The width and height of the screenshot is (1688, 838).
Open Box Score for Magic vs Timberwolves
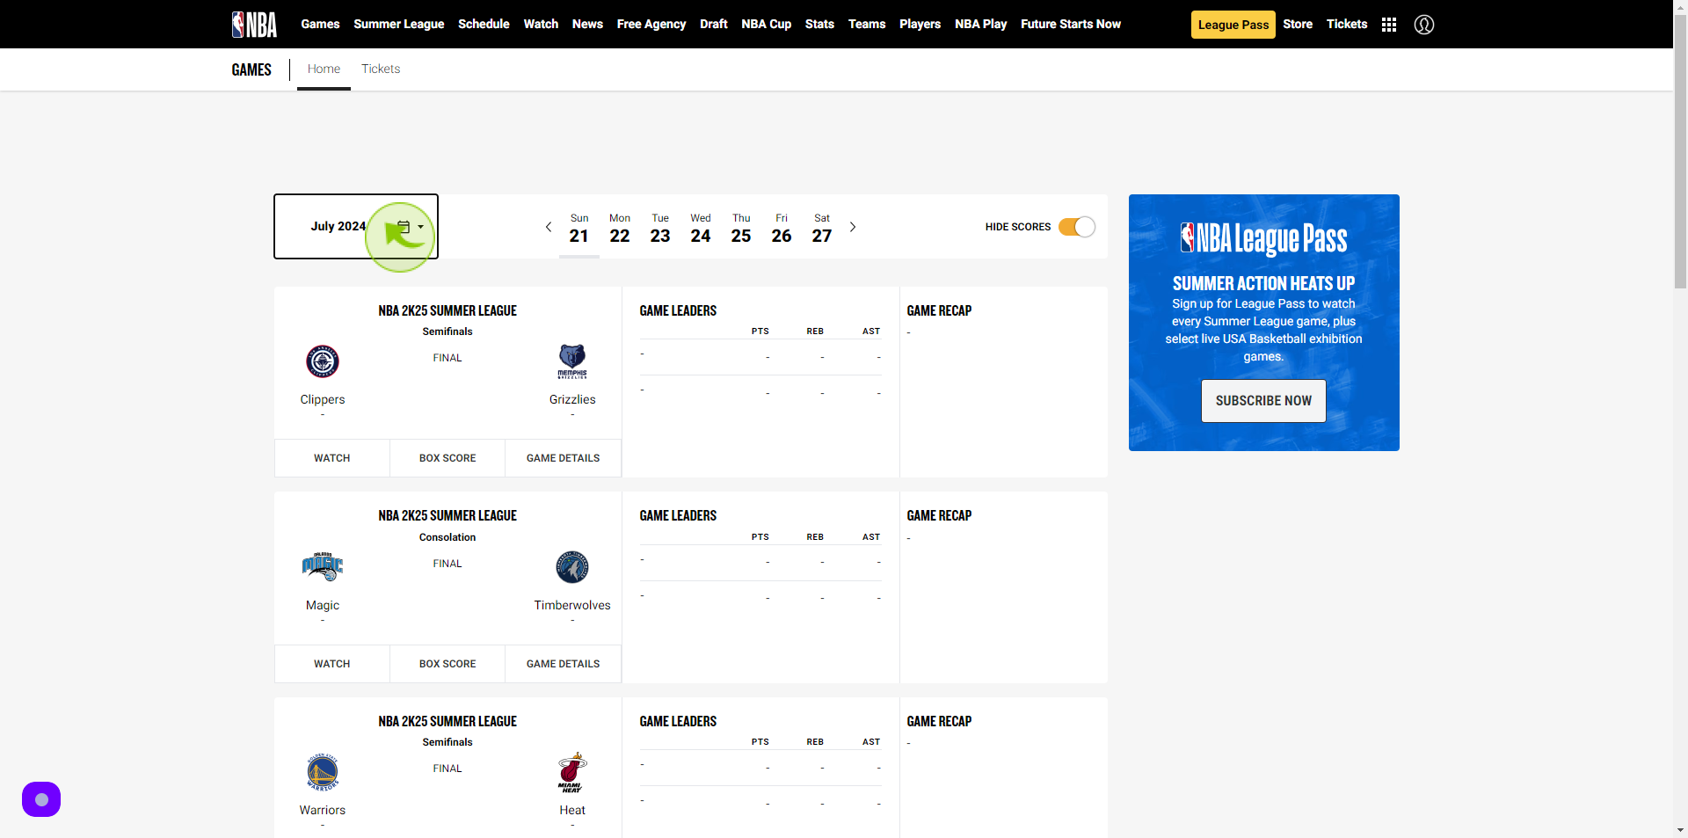pos(447,664)
